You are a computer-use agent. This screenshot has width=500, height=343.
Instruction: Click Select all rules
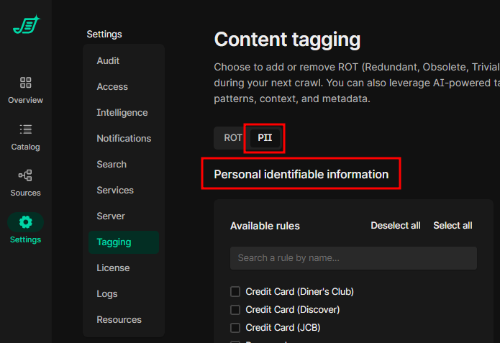click(453, 226)
